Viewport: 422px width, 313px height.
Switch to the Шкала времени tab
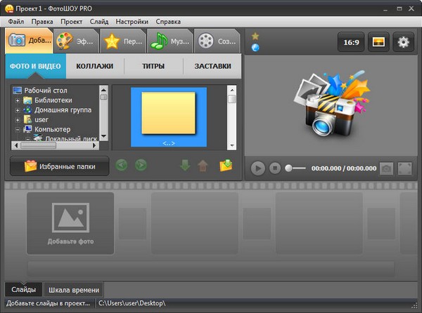click(x=74, y=290)
